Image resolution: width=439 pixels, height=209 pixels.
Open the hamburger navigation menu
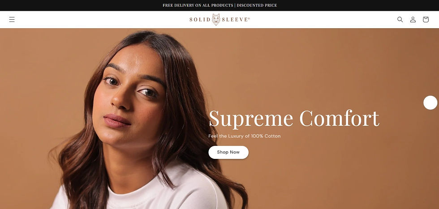(12, 19)
